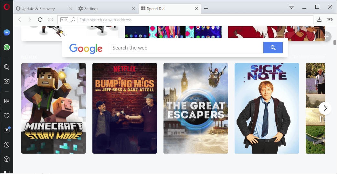This screenshot has width=337, height=174.
Task: Click the sidebar panel icon below extensions
Action: point(7,172)
